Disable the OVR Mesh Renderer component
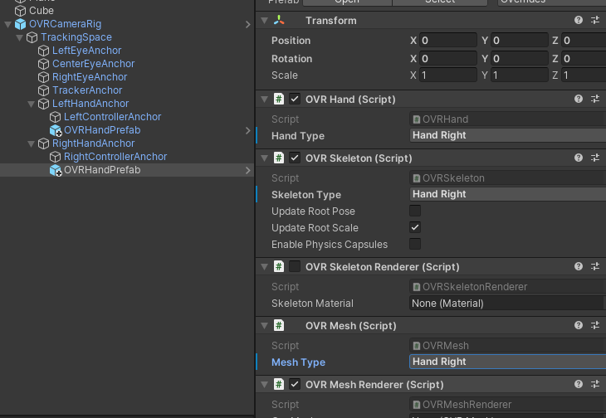This screenshot has width=606, height=418. (x=295, y=385)
